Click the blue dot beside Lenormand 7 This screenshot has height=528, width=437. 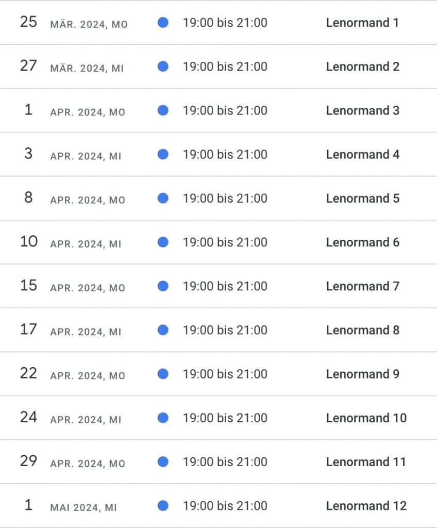click(x=163, y=286)
